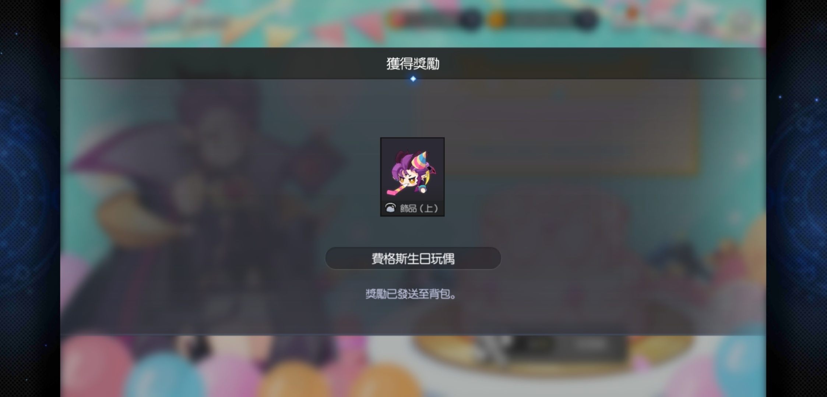Click the hat accessory category icon
Viewport: 827px width, 397px height.
click(390, 208)
